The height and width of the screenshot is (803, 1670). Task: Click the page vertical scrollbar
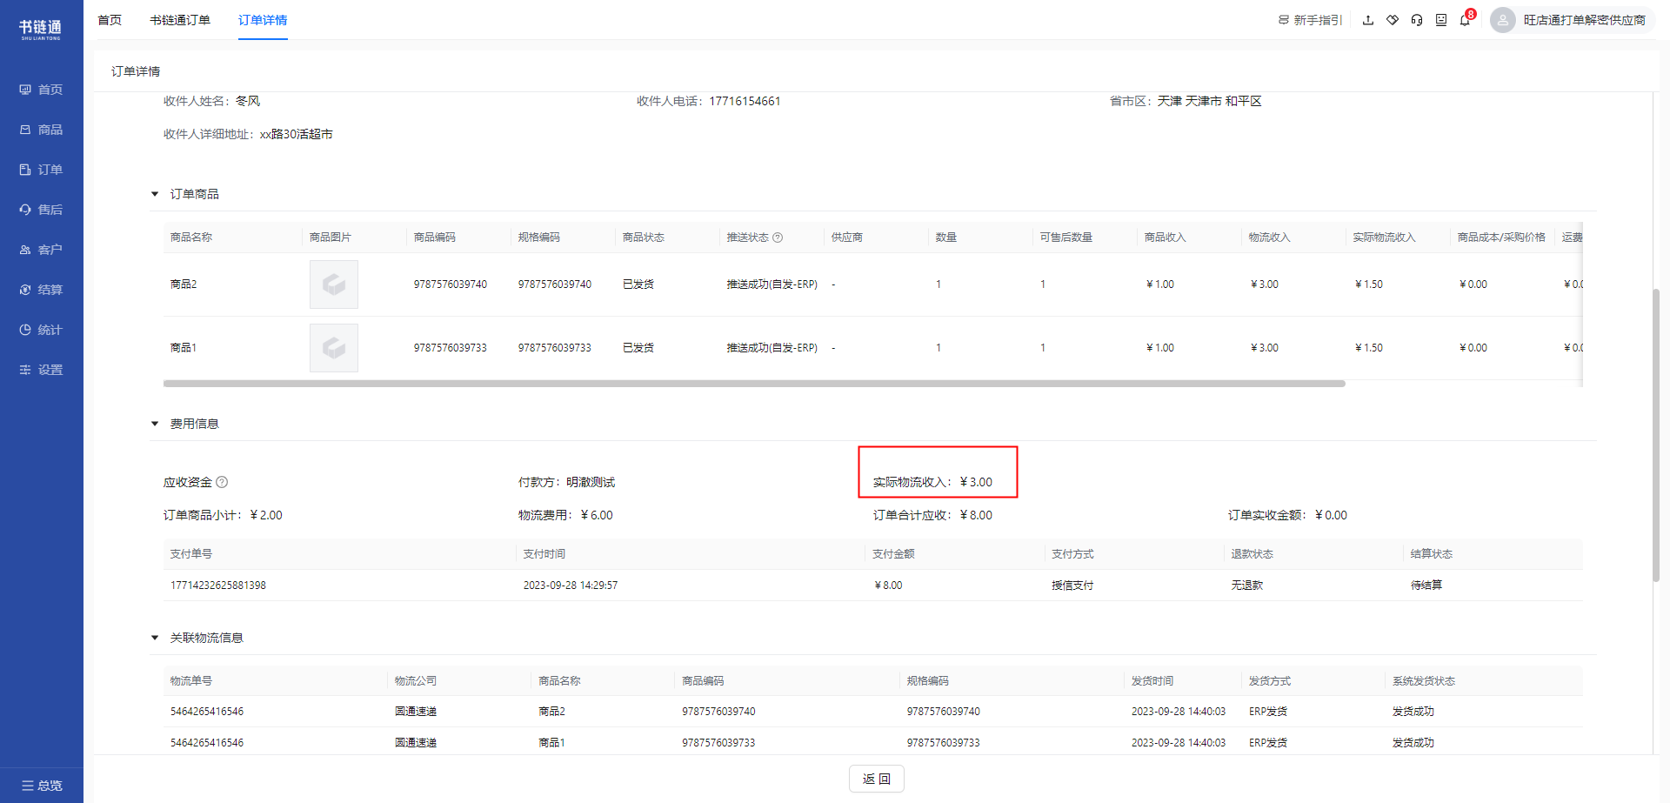(1656, 435)
